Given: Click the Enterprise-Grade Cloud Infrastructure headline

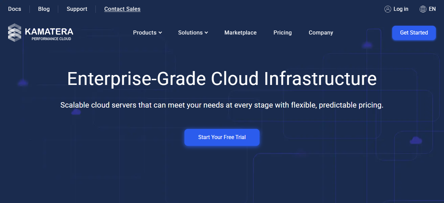Looking at the screenshot, I should tap(222, 78).
